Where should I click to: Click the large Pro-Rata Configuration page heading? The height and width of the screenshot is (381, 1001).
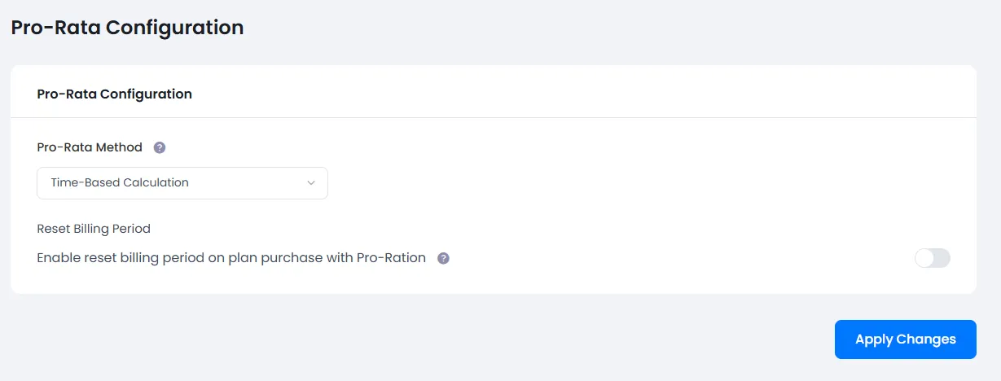[127, 27]
